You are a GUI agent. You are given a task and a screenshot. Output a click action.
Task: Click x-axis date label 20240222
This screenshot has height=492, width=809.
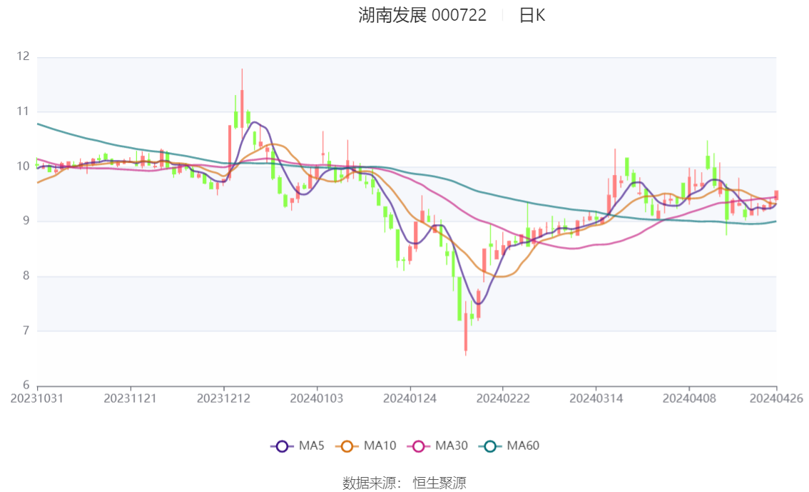502,398
